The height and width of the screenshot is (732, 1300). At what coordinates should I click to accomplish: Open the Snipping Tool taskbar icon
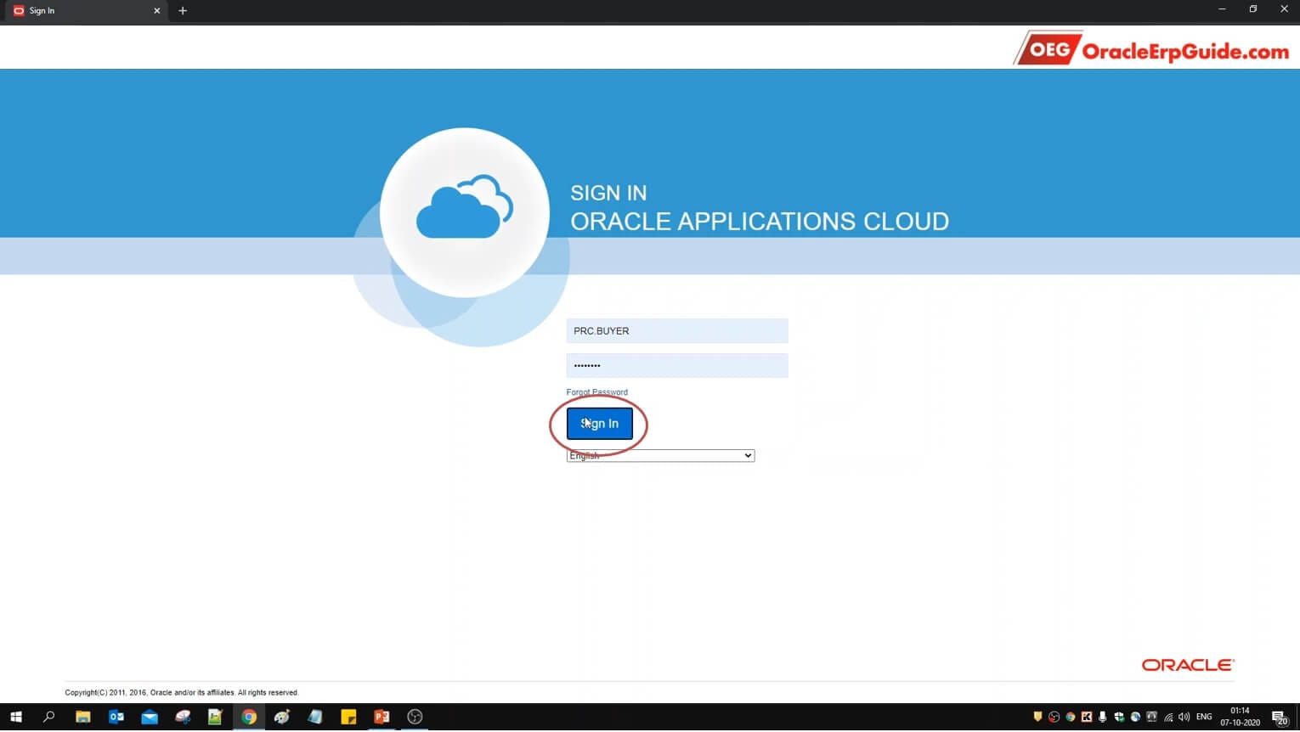tap(183, 718)
